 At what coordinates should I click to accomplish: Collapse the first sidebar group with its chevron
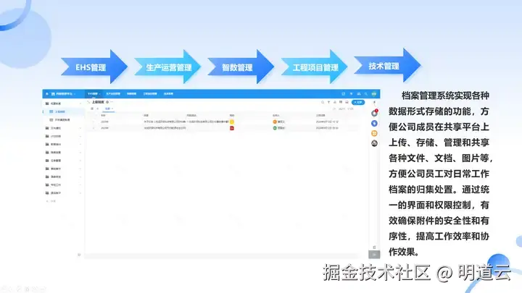(80, 103)
